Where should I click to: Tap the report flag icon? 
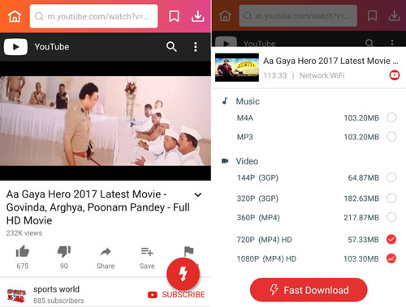point(188,251)
